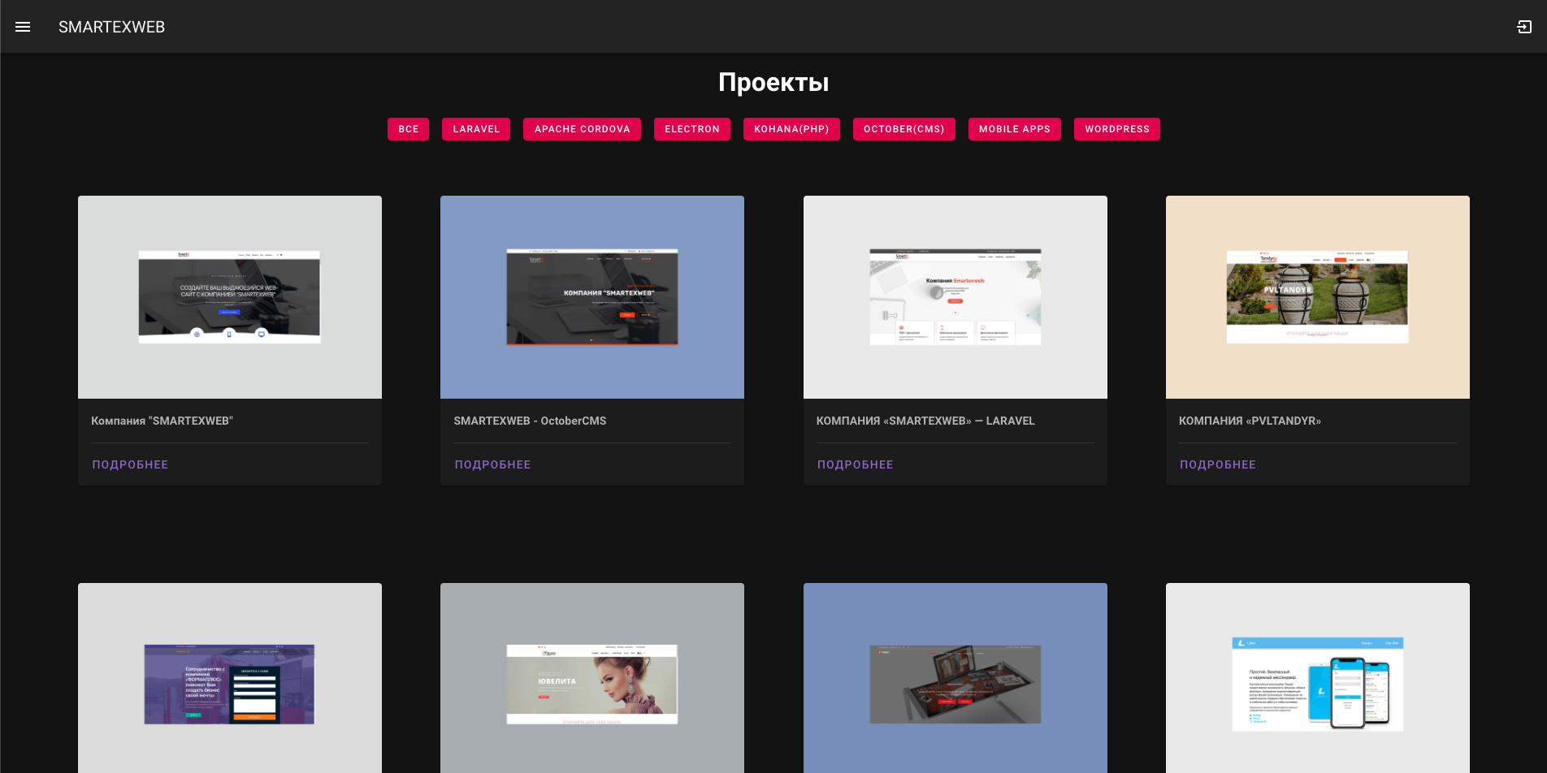Viewport: 1547px width, 773px height.
Task: Filter by October(CMS) category
Action: coord(903,129)
